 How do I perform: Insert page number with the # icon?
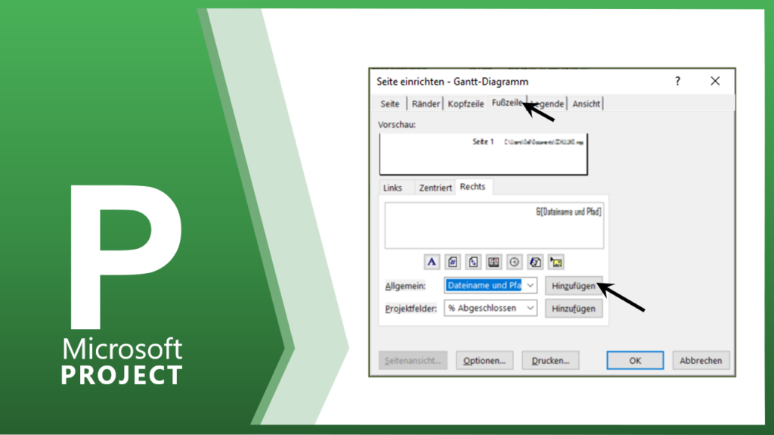(x=453, y=262)
